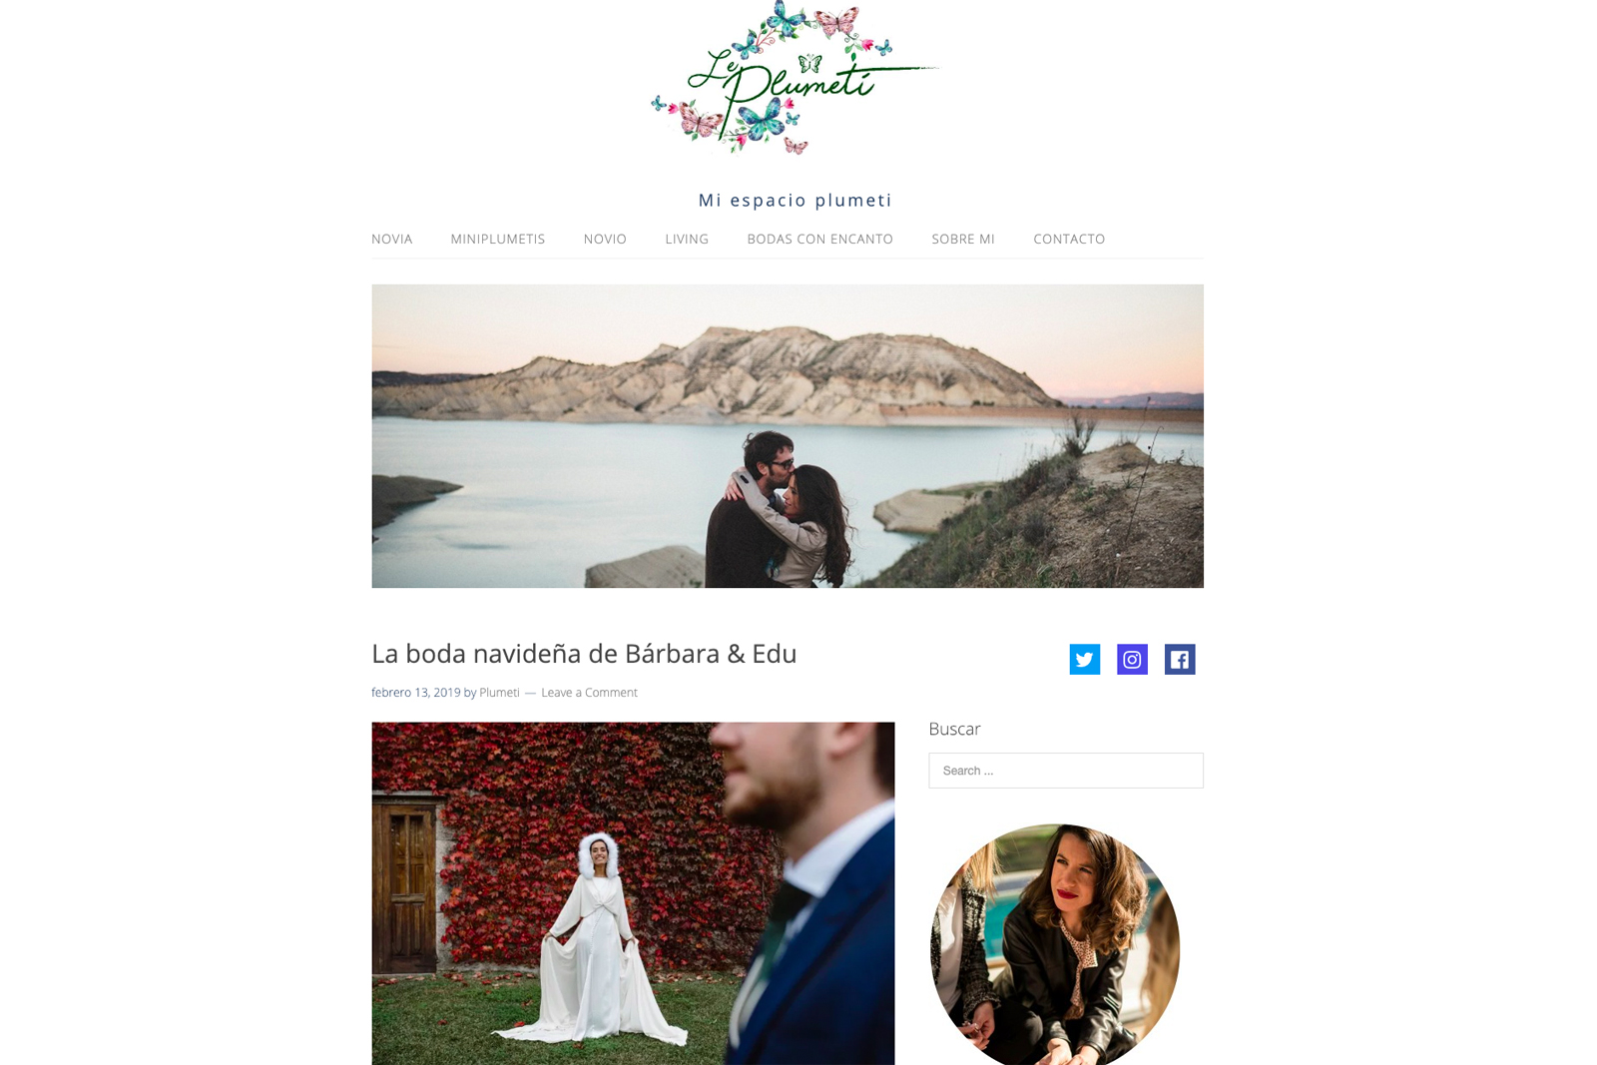Open the CONTACTO page
The width and height of the screenshot is (1597, 1065).
coord(1069,239)
